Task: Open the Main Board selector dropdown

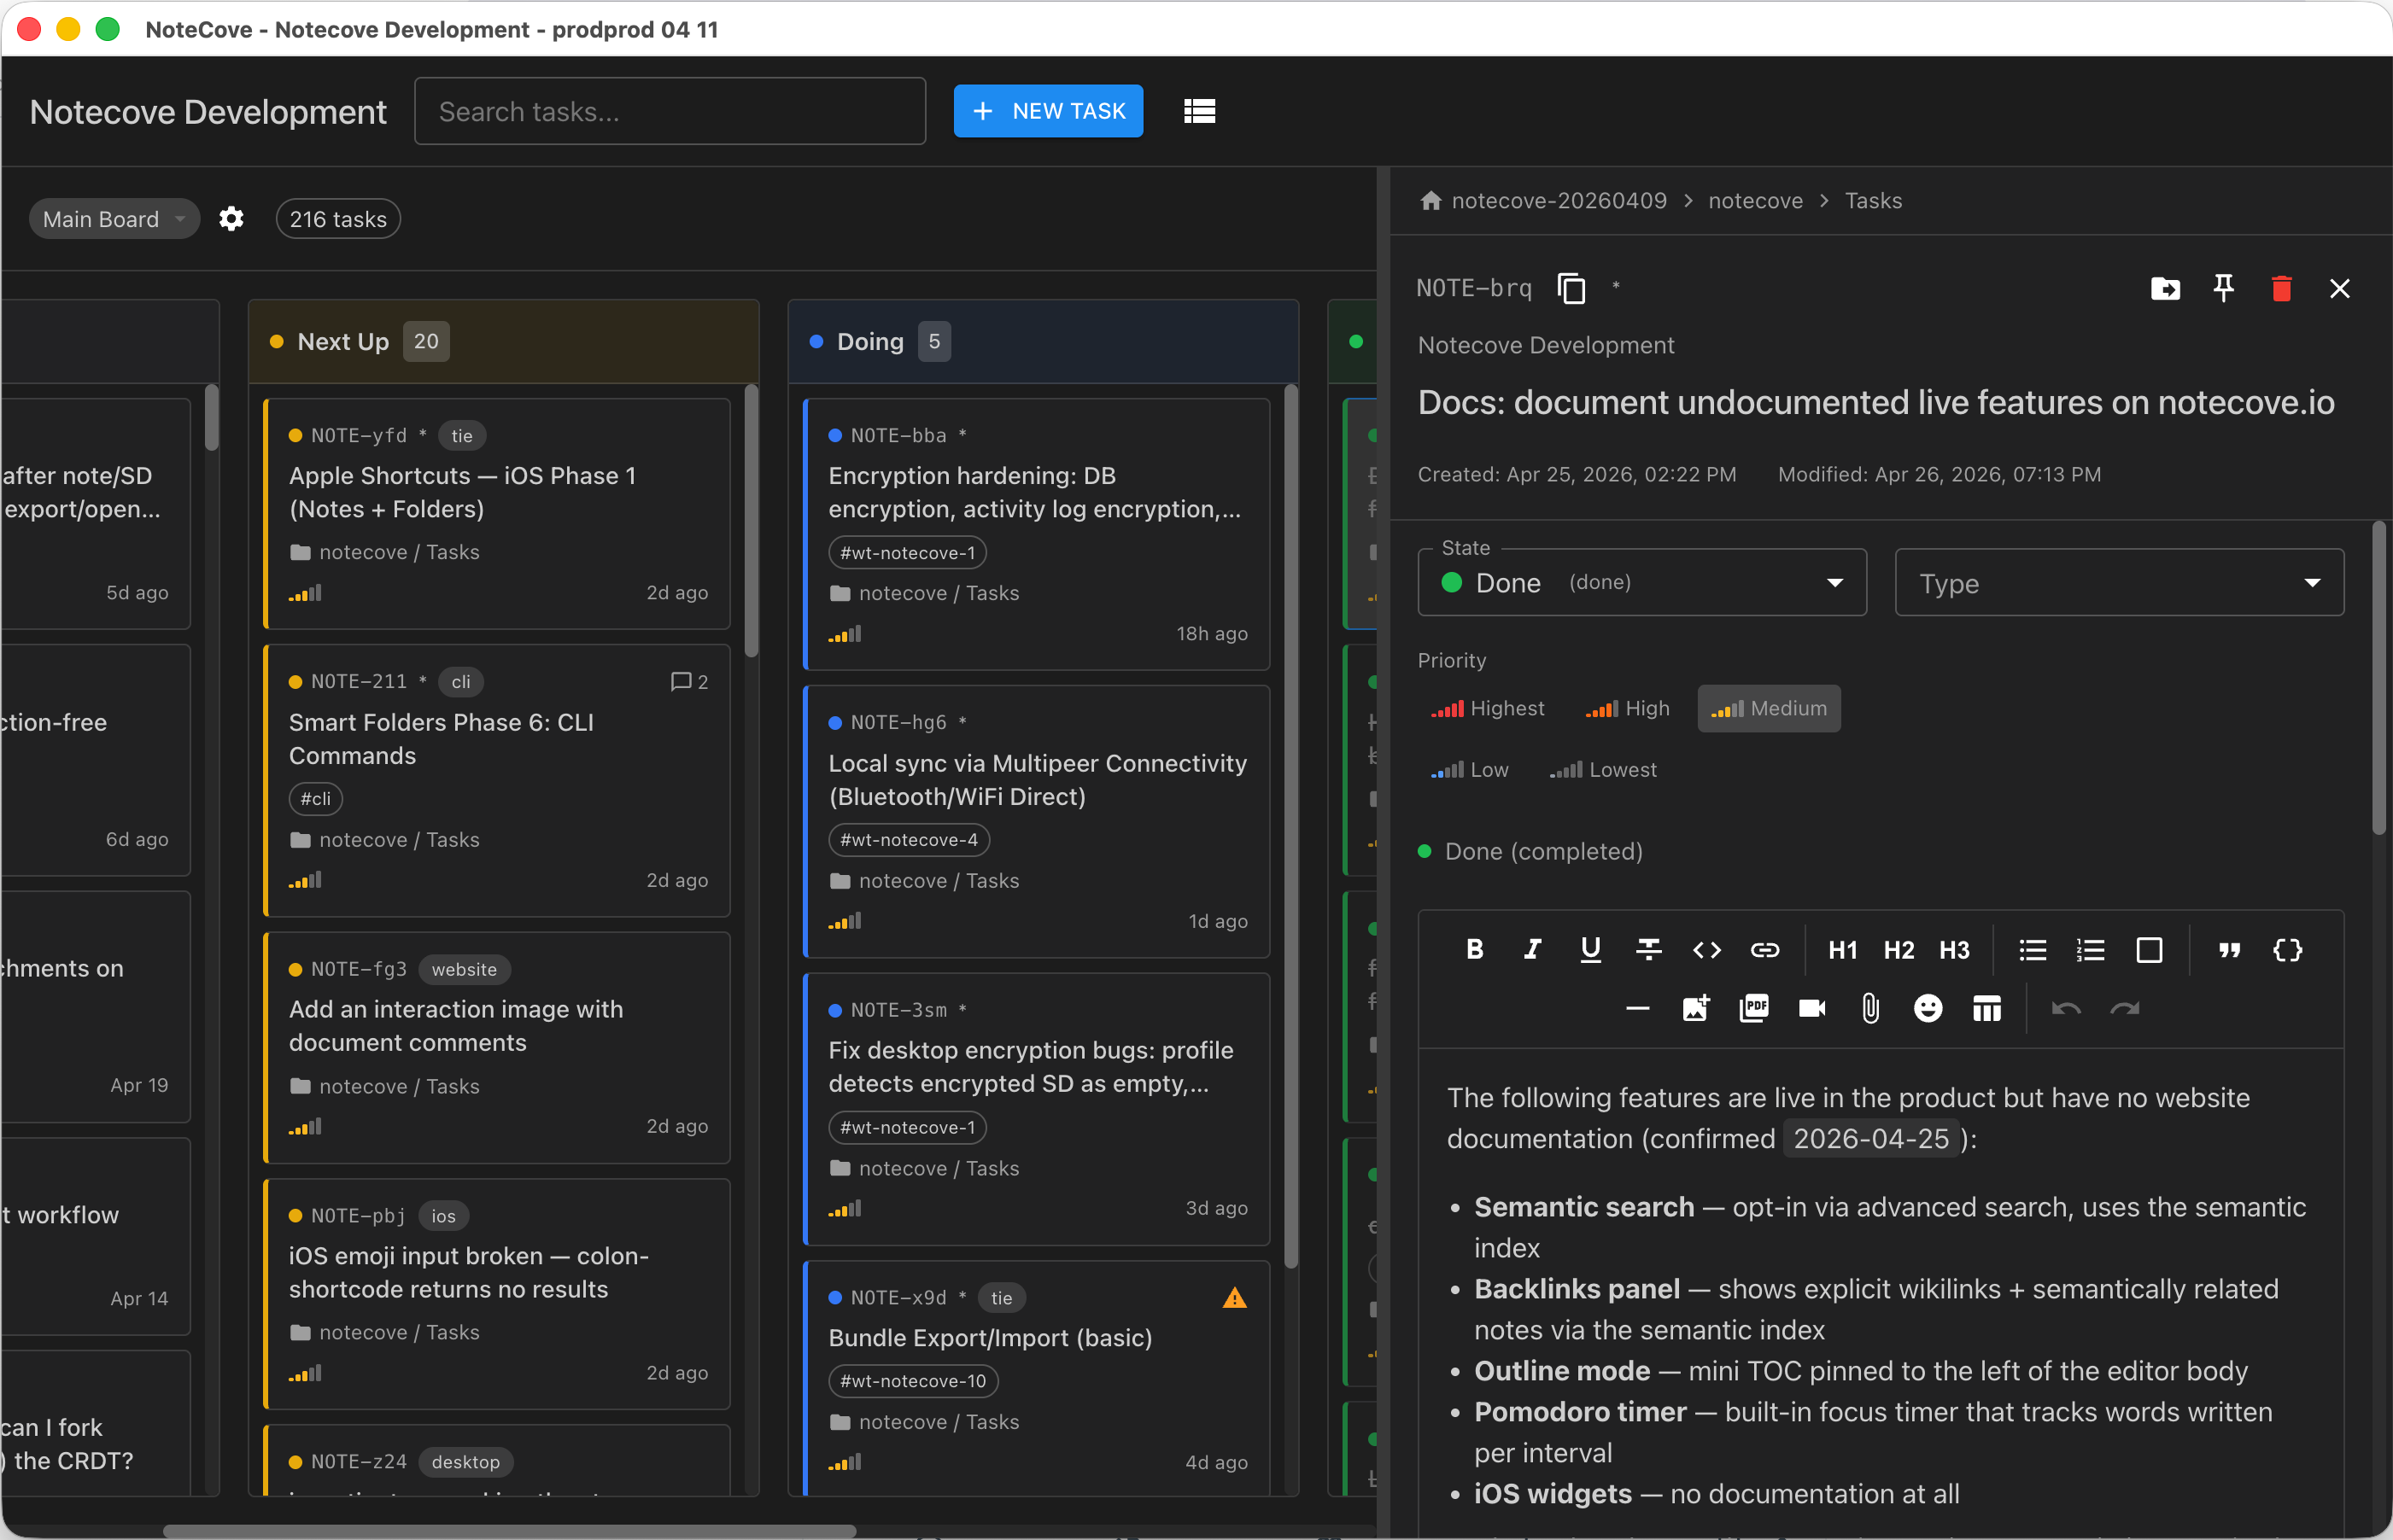Action: click(x=114, y=219)
